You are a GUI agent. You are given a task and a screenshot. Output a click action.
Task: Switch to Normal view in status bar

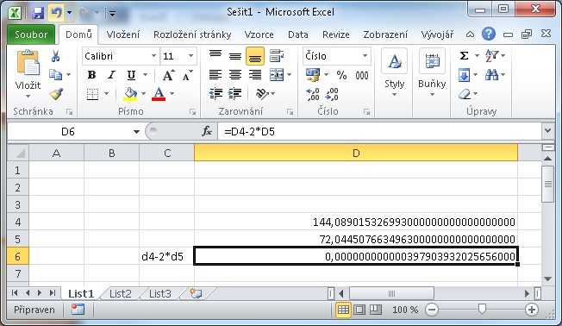click(343, 310)
